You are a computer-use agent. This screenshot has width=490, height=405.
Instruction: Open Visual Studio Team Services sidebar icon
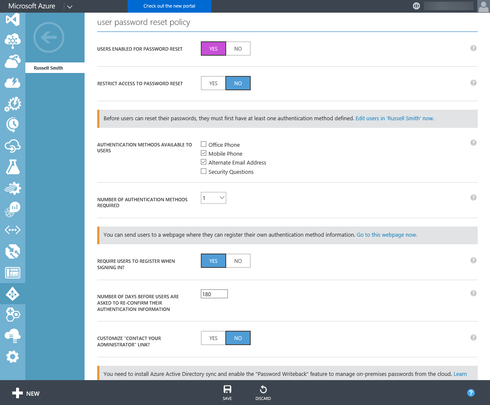click(x=13, y=20)
